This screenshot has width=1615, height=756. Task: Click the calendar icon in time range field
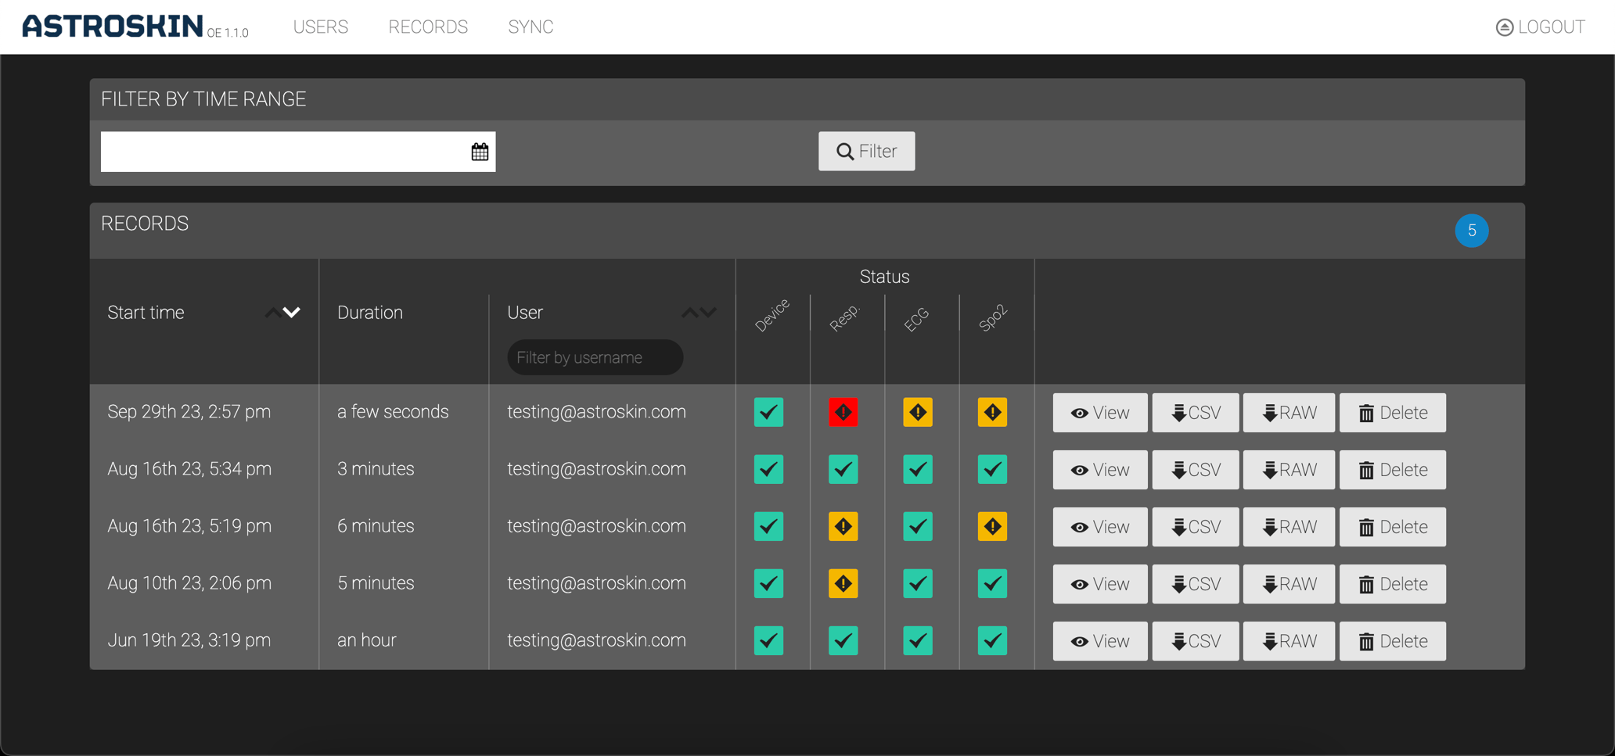[x=480, y=152]
